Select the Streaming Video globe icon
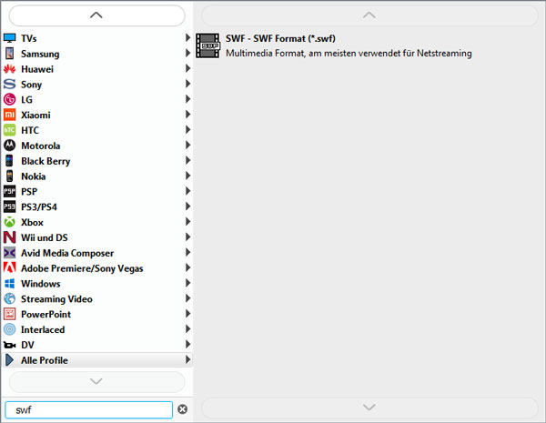Viewport: 546px width, 423px height. (10, 298)
